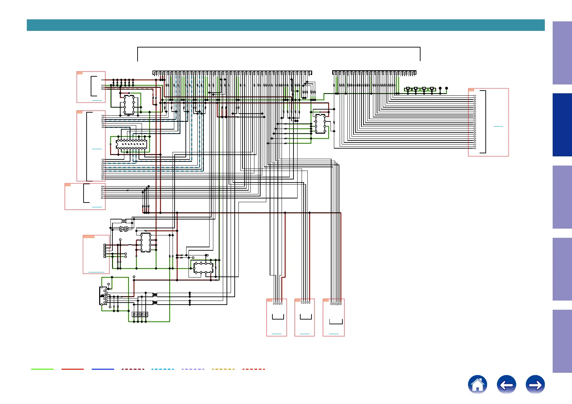
Task: Select the dark blue active side tab
Action: (x=562, y=125)
